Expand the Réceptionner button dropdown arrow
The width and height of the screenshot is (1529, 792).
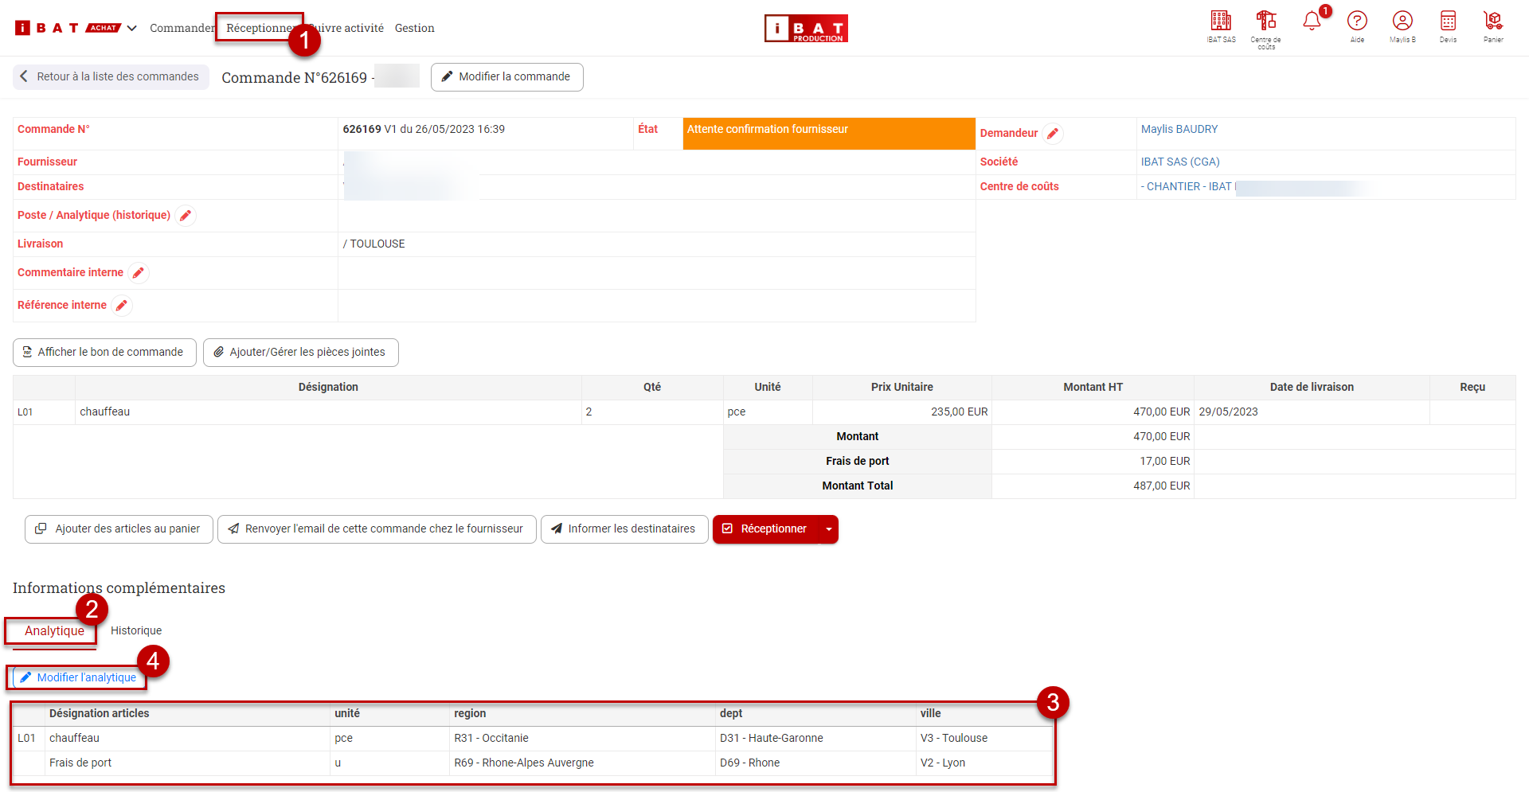(829, 529)
